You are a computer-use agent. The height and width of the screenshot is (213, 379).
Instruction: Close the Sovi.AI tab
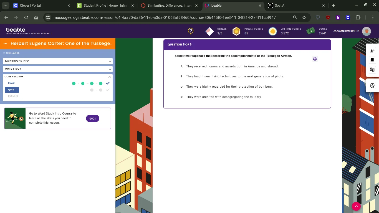point(324,6)
